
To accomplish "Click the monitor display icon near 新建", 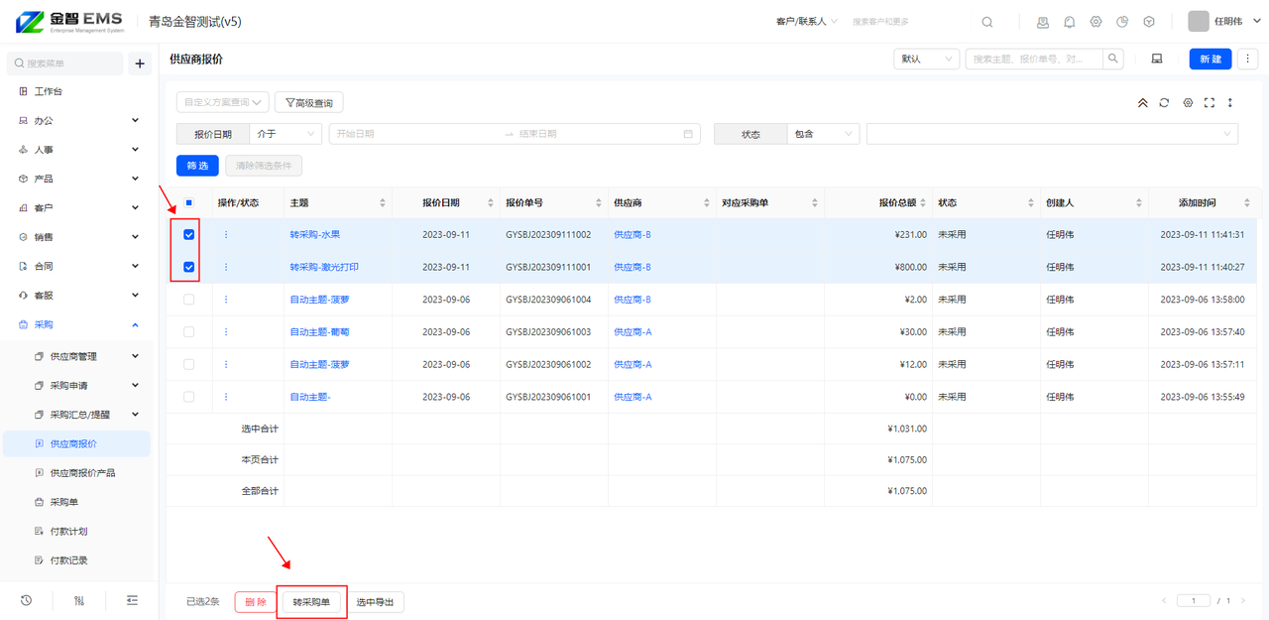I will [1156, 59].
